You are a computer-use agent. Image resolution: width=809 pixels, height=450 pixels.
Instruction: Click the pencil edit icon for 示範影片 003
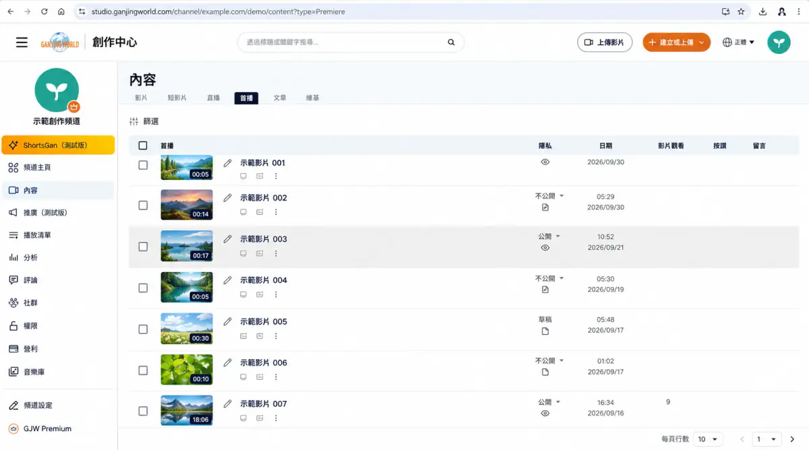tap(227, 239)
